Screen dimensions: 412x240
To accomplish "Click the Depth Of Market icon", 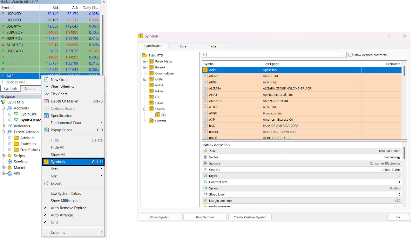I will (46, 101).
